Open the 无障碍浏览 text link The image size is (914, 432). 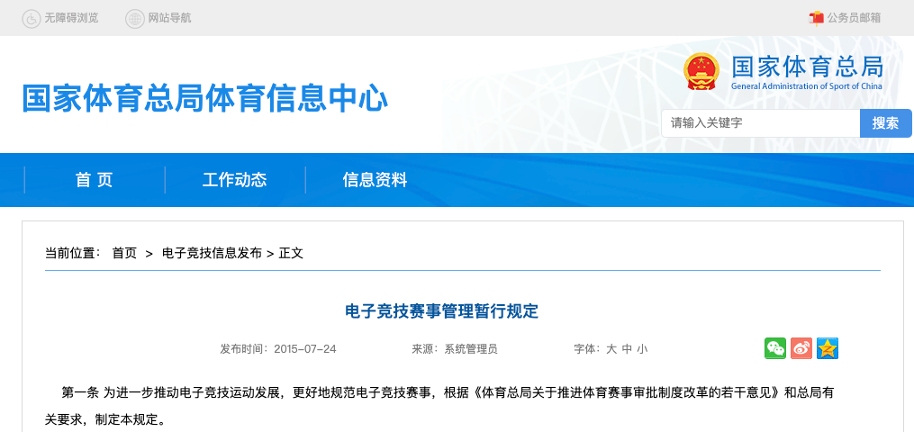pos(71,18)
